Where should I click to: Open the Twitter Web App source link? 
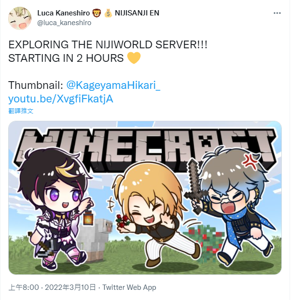(x=129, y=287)
